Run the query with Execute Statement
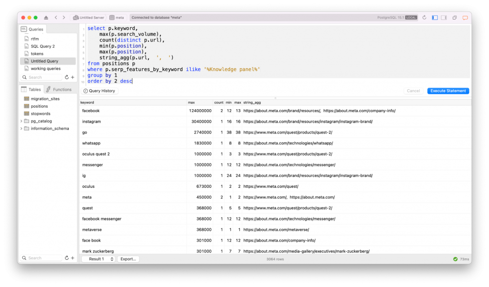489x287 pixels. (x=448, y=91)
